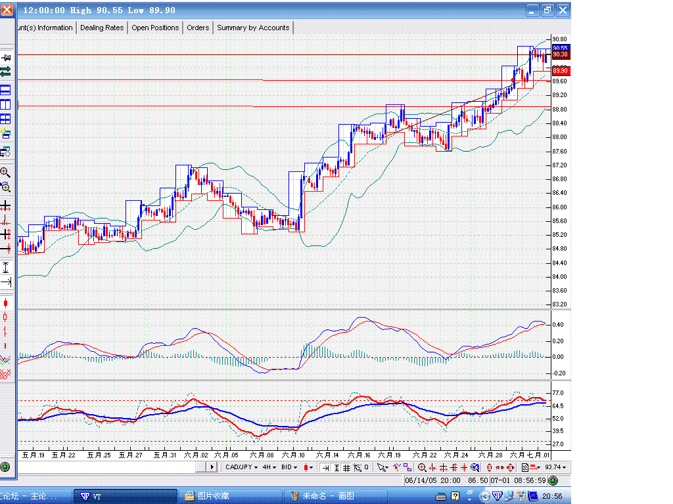The height and width of the screenshot is (504, 673).
Task: Pick the arrow pointer tool in bottom toolbar
Action: [x=382, y=467]
